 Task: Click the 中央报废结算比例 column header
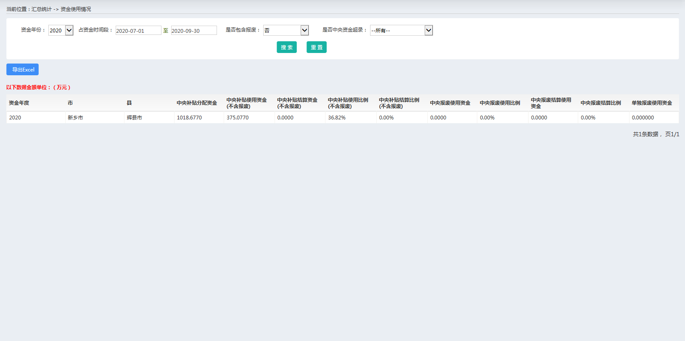coord(601,103)
